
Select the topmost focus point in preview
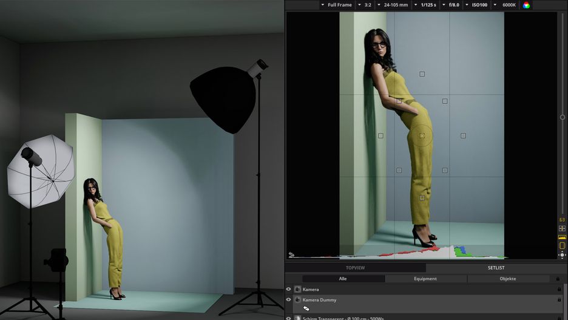click(422, 74)
